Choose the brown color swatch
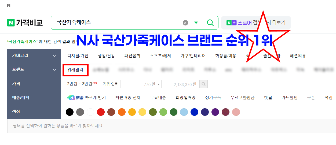336x145 pixels. [111, 112]
